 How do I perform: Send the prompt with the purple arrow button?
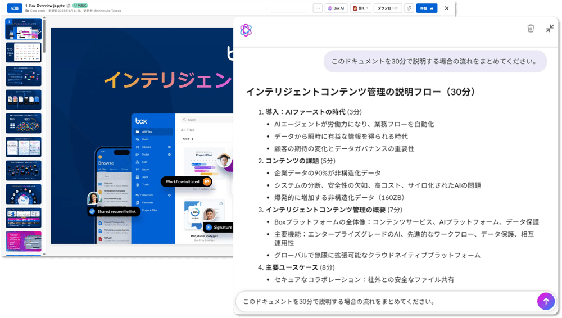tap(546, 301)
